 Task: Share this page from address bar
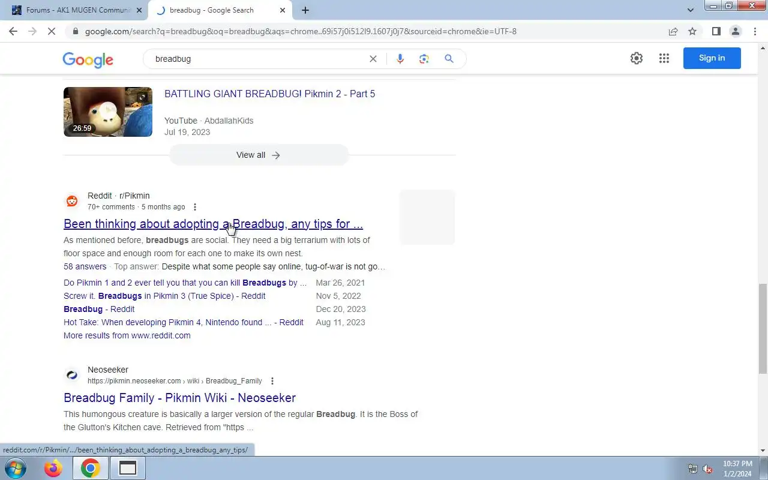click(673, 31)
